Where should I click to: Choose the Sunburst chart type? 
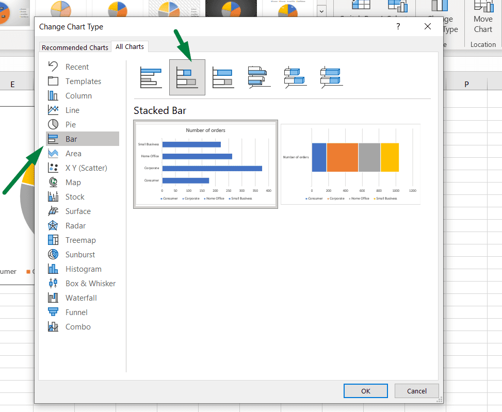pos(80,254)
